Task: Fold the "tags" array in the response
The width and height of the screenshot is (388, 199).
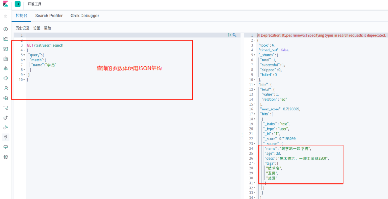Action: tap(255, 163)
